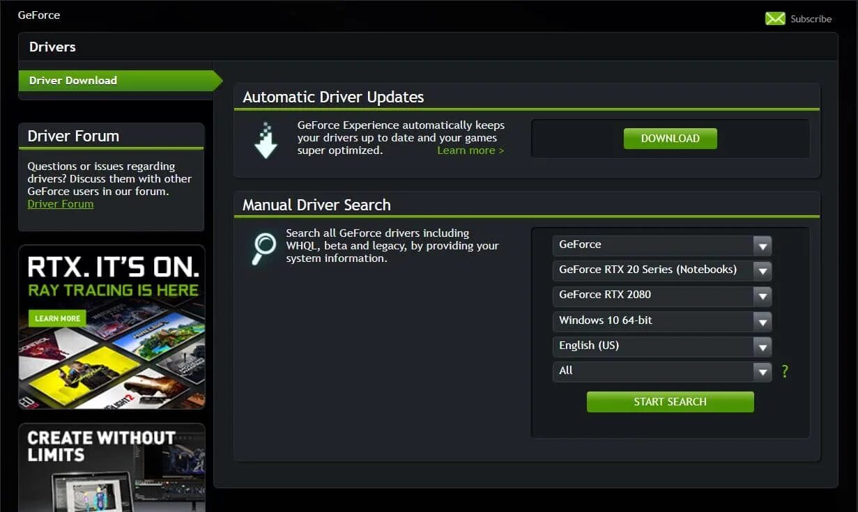The height and width of the screenshot is (512, 858).
Task: Open the Windows 10 64-bit operating system dropdown
Action: (763, 321)
